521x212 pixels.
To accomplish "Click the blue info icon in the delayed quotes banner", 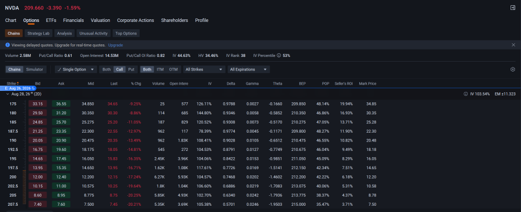I will pos(8,45).
